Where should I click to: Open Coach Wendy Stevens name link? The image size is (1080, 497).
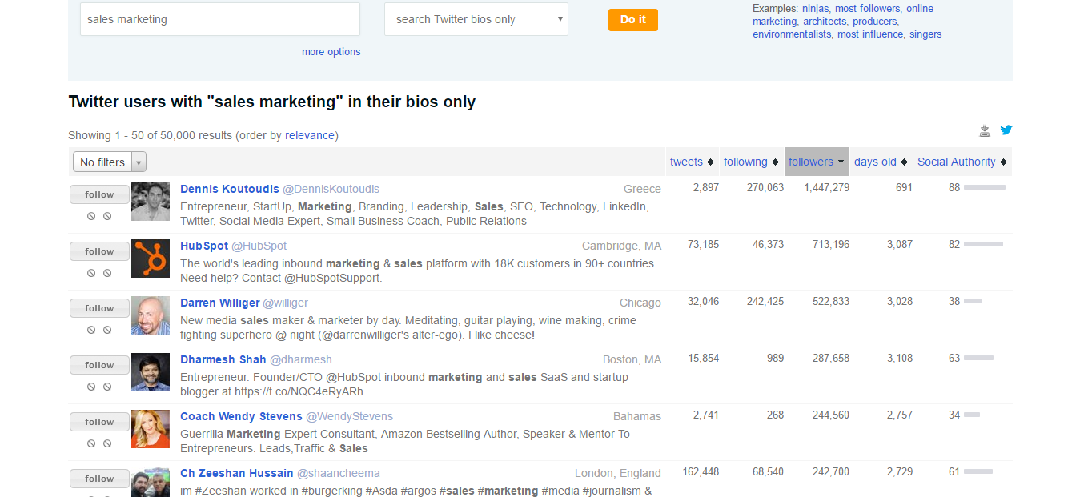tap(241, 416)
